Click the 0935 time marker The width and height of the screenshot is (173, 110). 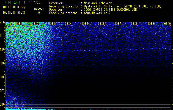click(85, 24)
